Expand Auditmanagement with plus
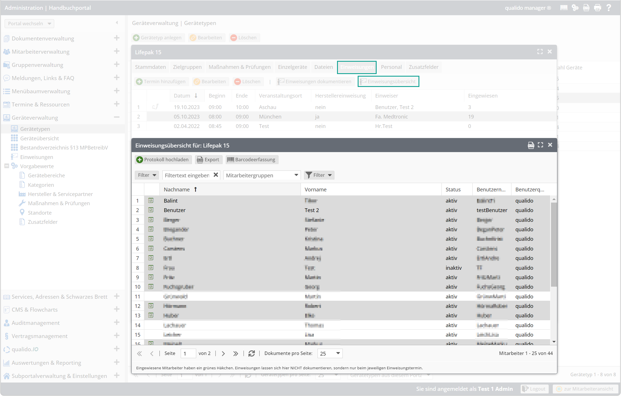This screenshot has width=621, height=396. [116, 322]
